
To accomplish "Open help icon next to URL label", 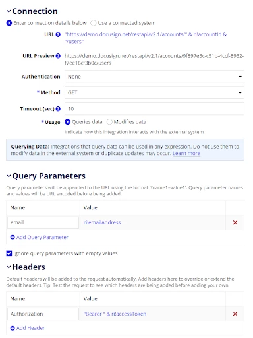I will click(x=58, y=34).
